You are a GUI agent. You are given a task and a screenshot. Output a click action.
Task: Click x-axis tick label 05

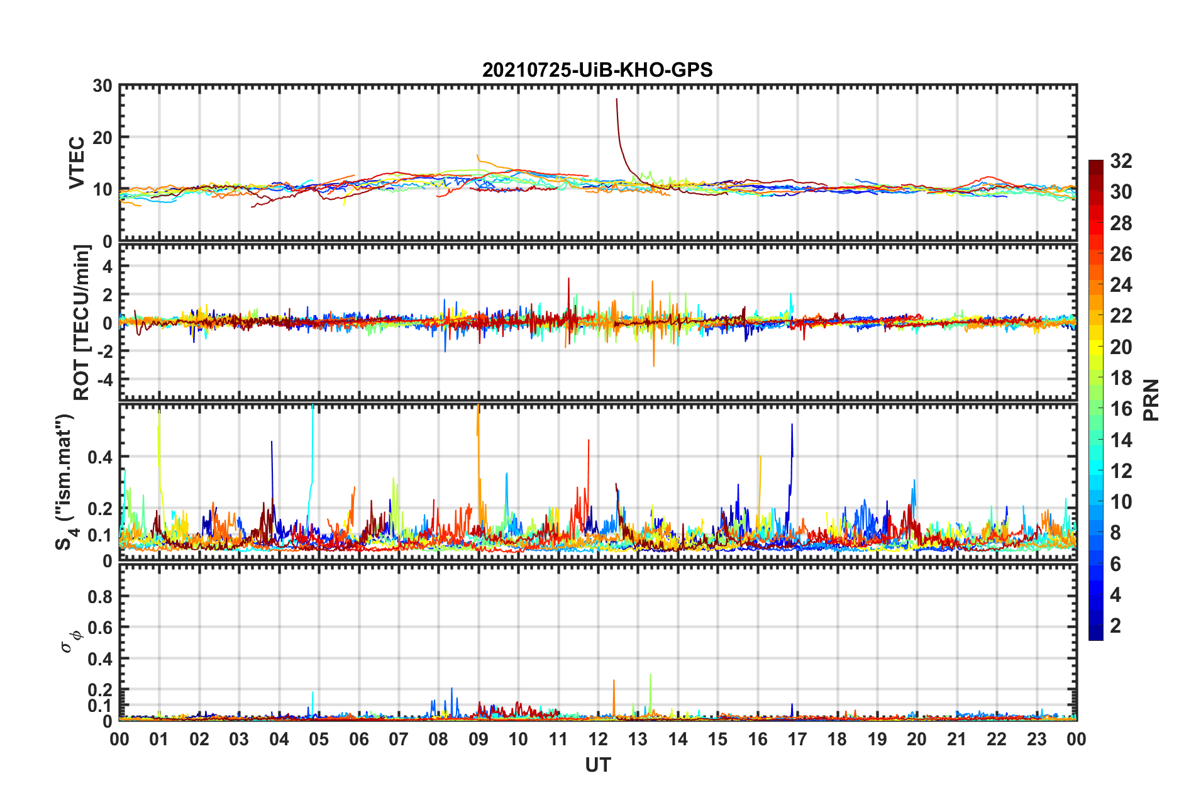(319, 739)
